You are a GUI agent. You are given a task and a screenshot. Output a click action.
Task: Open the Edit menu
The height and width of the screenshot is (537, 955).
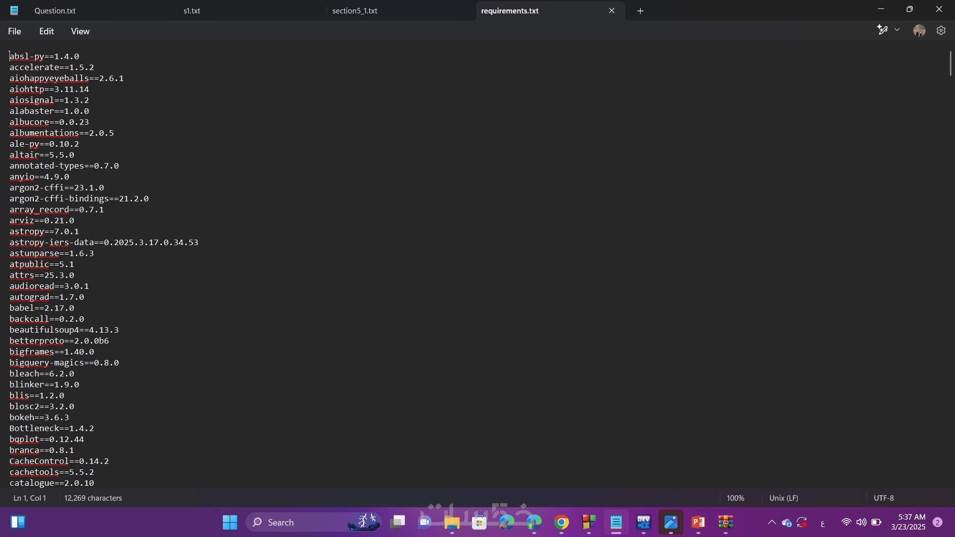point(46,31)
